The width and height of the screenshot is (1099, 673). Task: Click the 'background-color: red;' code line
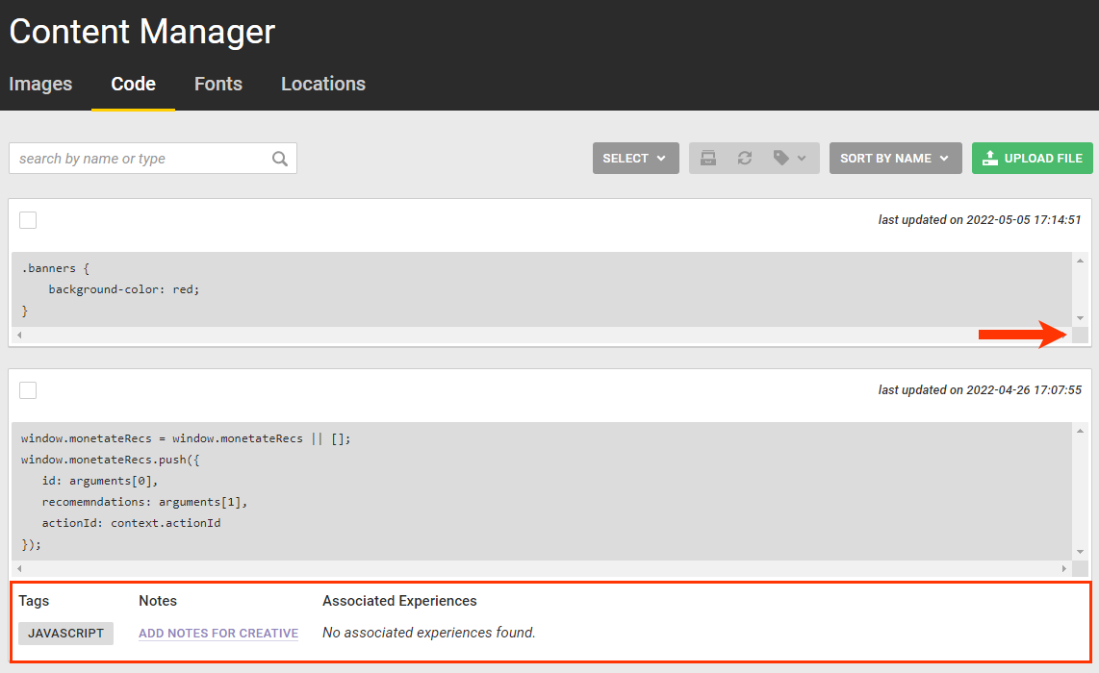click(124, 289)
